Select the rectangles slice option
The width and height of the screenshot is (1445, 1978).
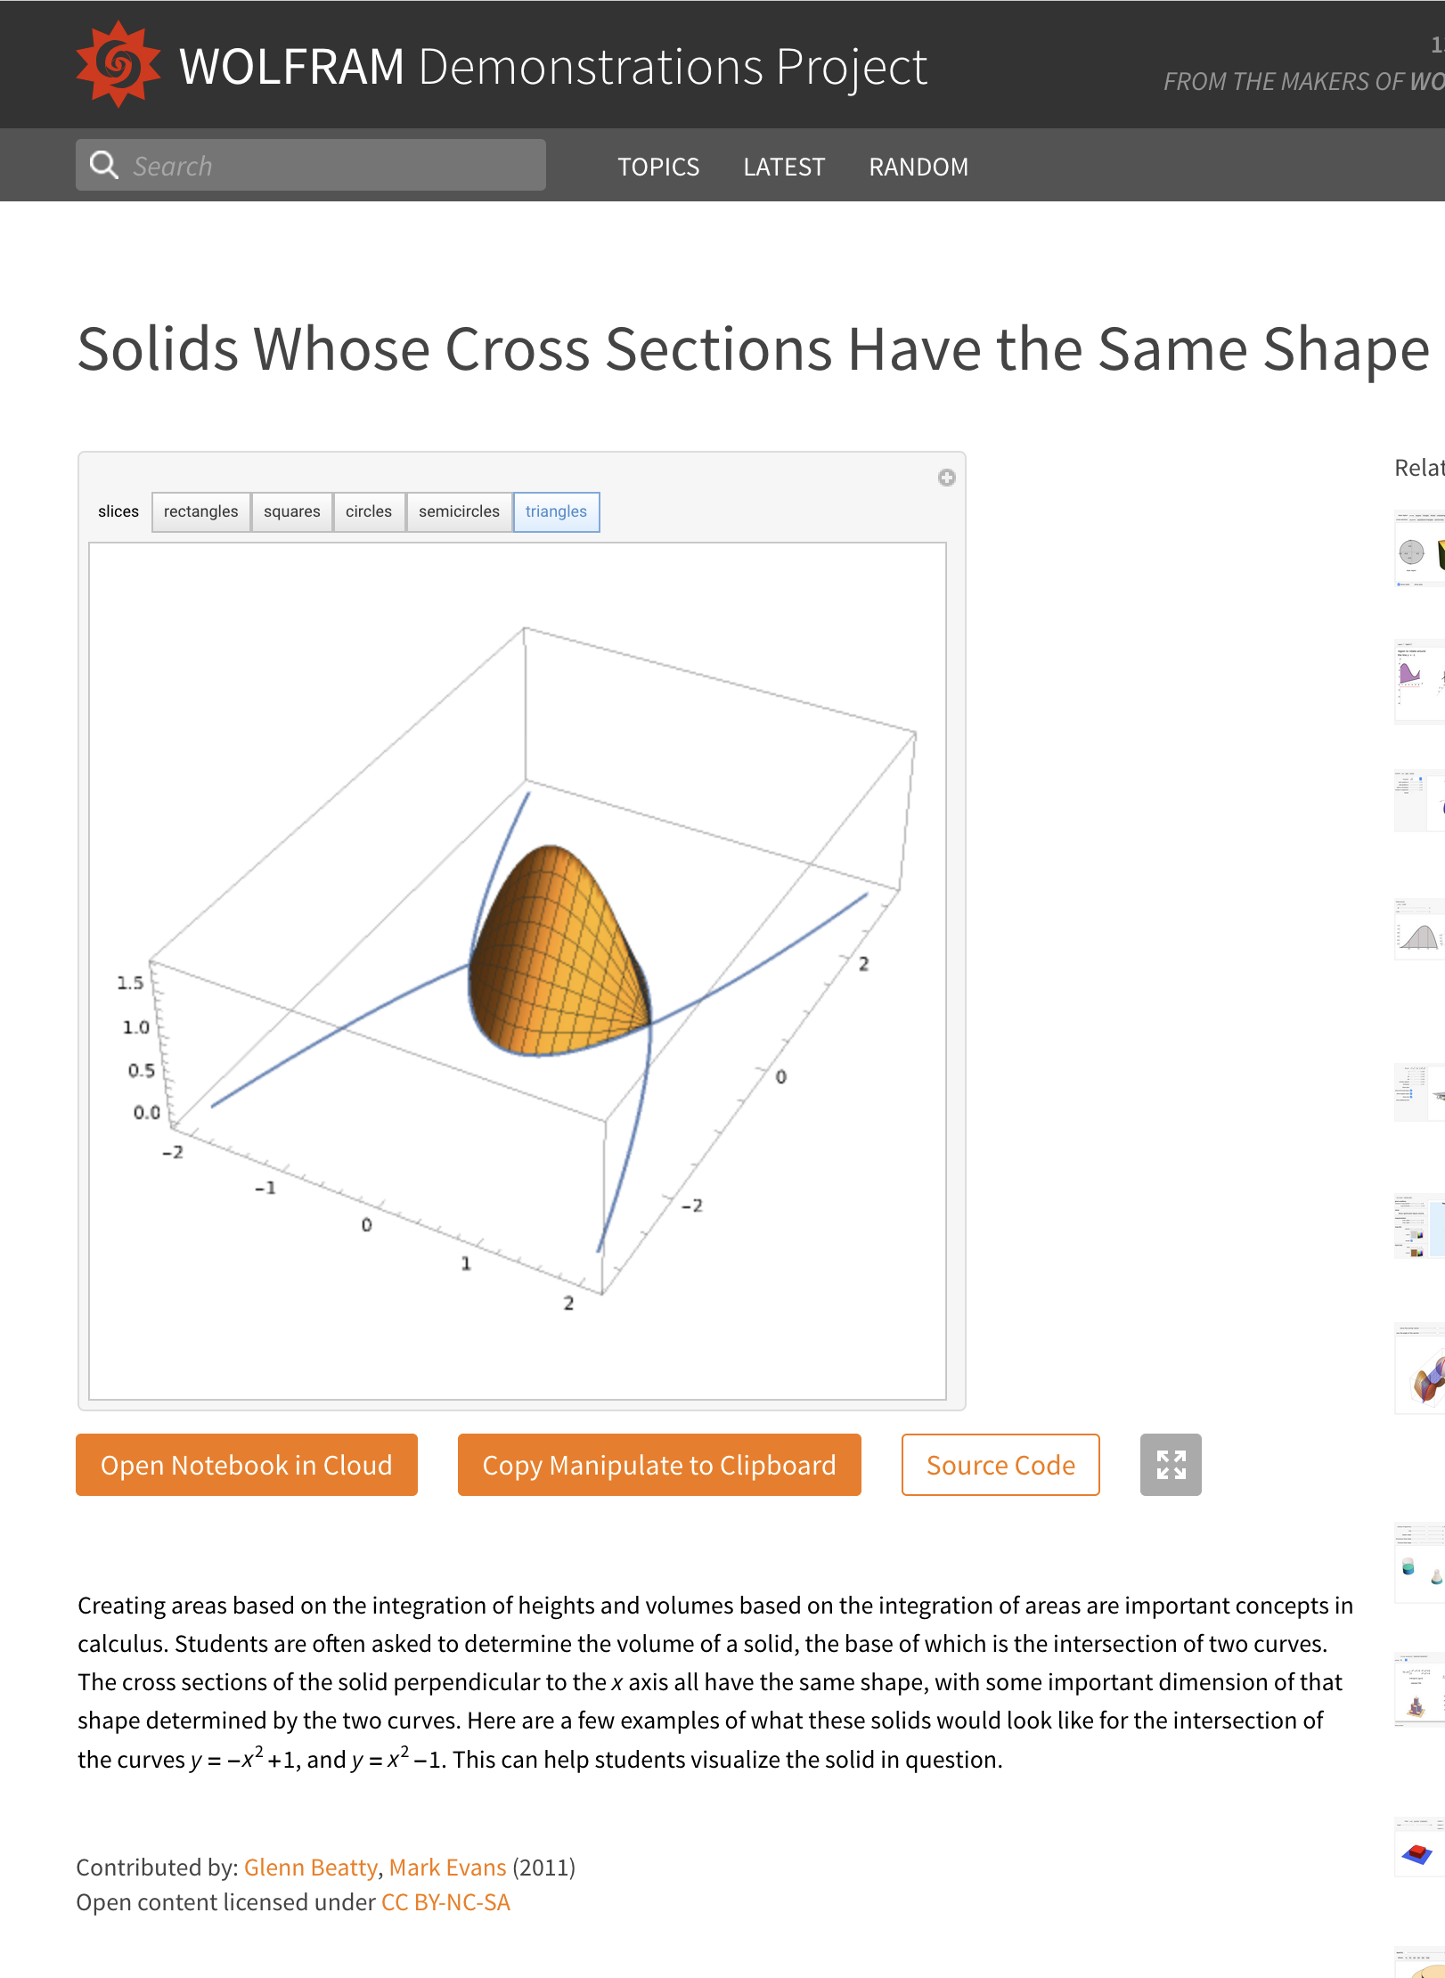click(x=201, y=511)
